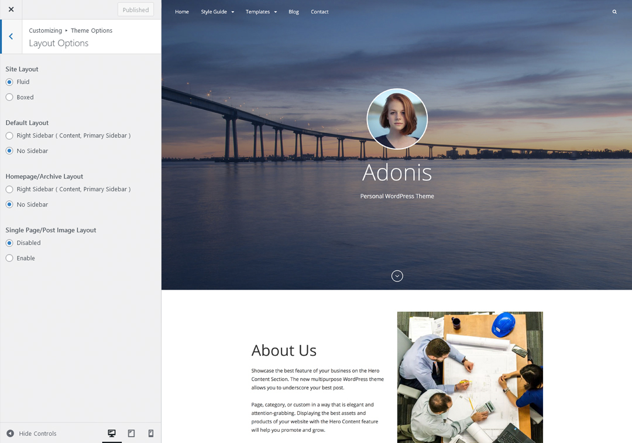
Task: Click the circular profile portrait image
Action: (x=397, y=119)
